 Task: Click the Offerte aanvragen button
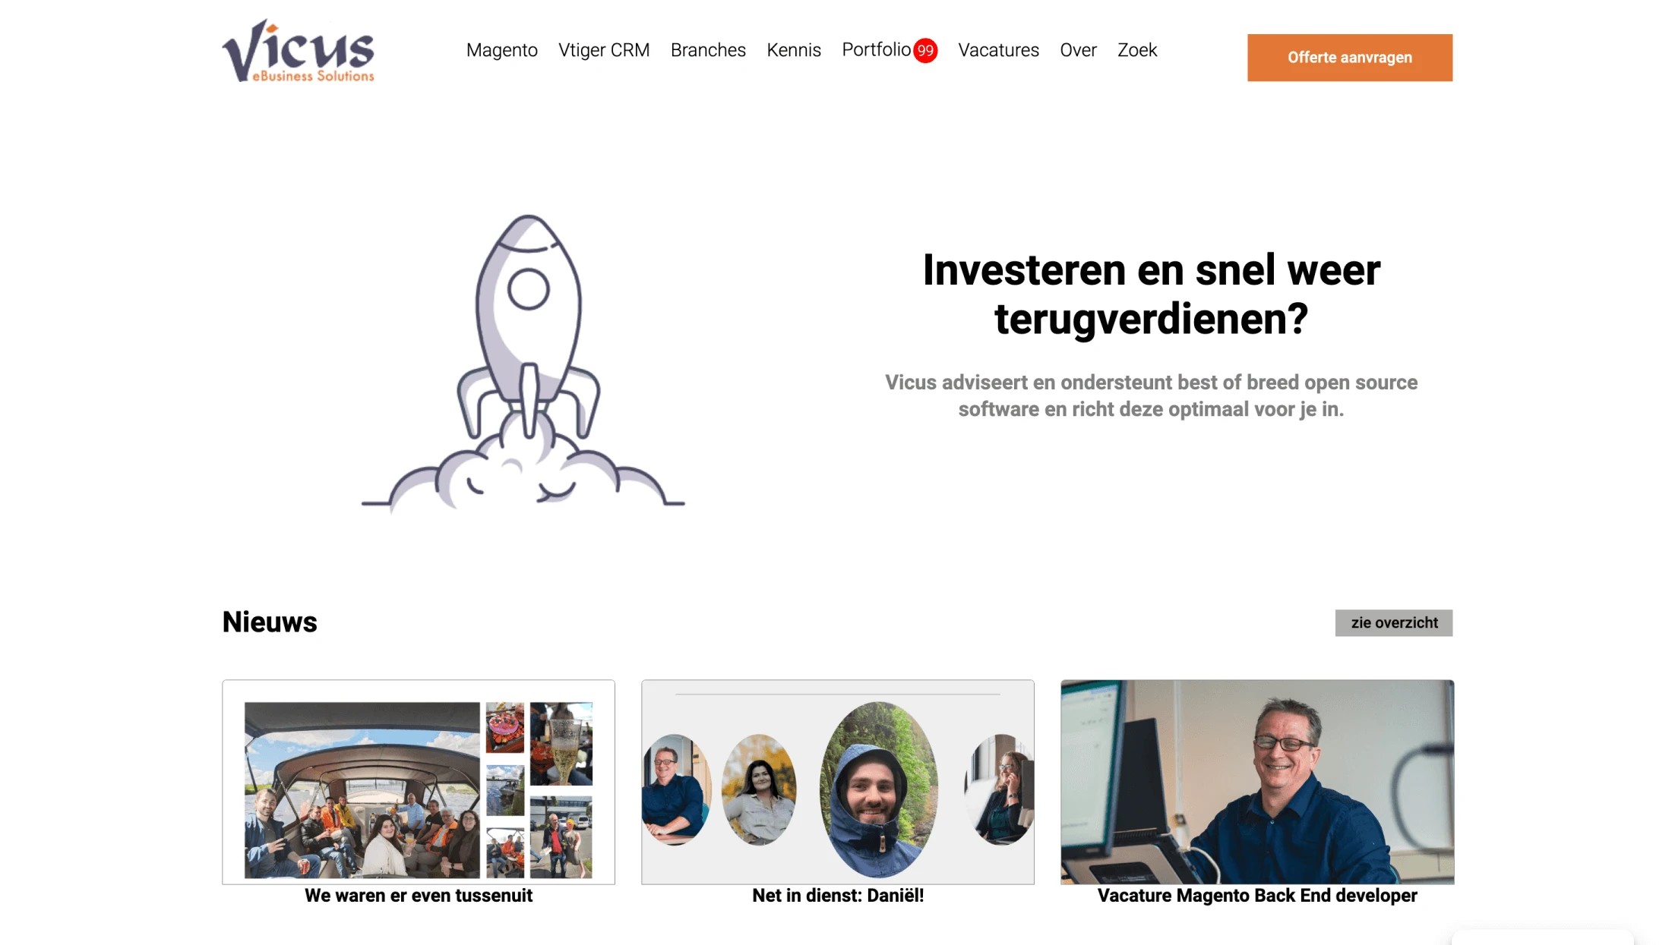(x=1349, y=58)
